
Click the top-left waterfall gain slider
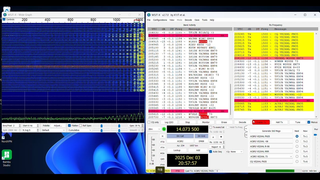pyautogui.click(x=101, y=125)
